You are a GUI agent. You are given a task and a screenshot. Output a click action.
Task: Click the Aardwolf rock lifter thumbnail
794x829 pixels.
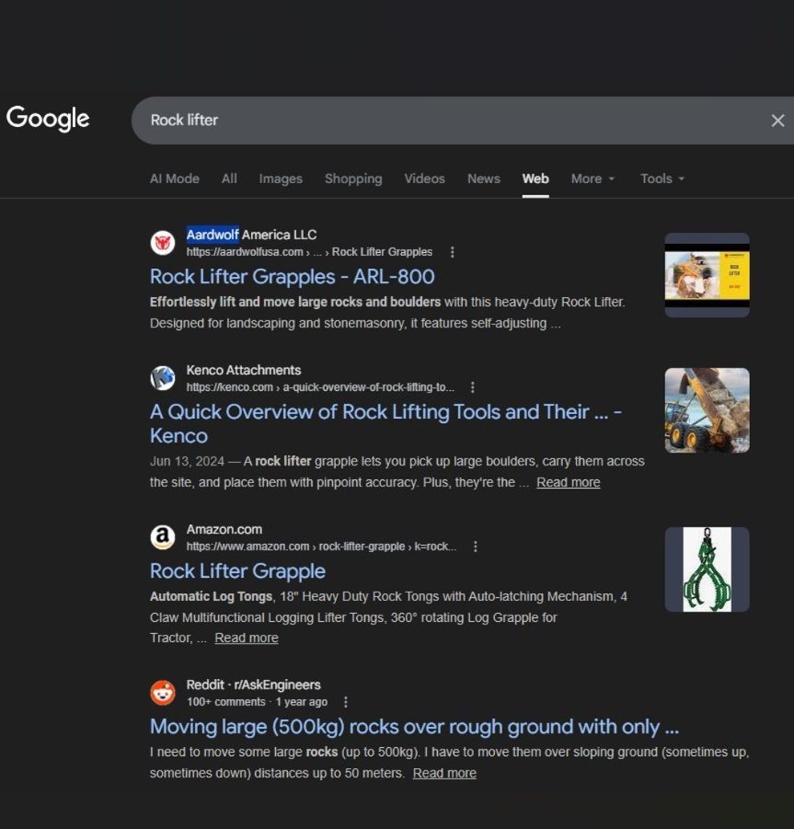pyautogui.click(x=707, y=275)
